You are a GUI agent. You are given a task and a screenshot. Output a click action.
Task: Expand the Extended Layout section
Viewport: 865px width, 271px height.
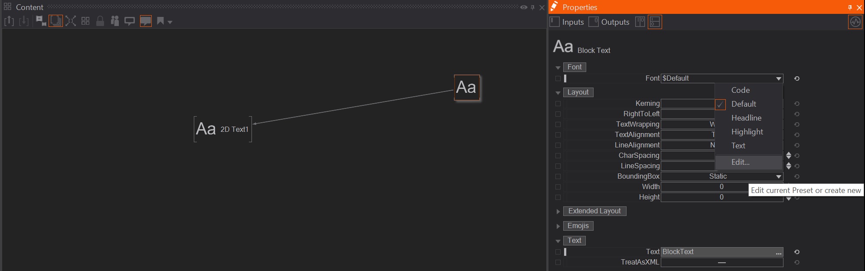pos(558,211)
